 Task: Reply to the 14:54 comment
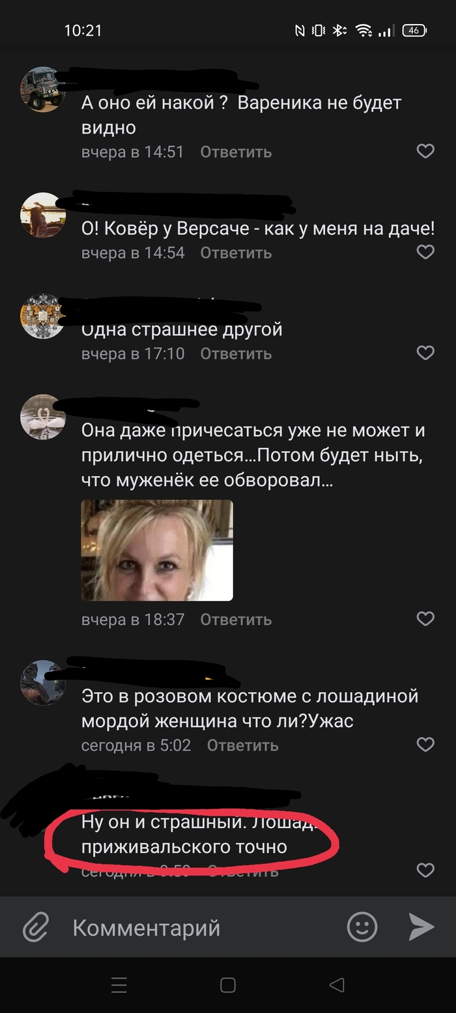point(236,253)
